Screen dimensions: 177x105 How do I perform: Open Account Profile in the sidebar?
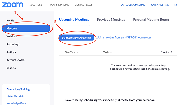(x=15, y=60)
